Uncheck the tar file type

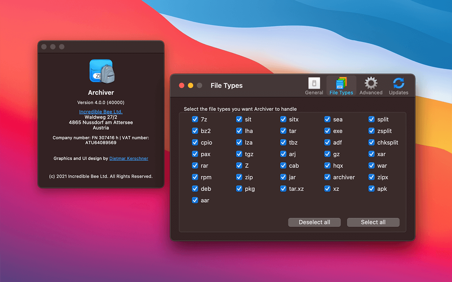pos(283,131)
